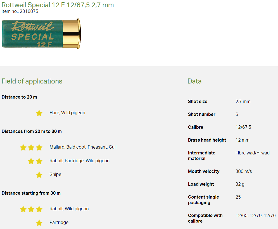Image resolution: width=278 pixels, height=229 pixels.
Task: Click the brass head of the cartridge image
Action: pyautogui.click(x=71, y=34)
